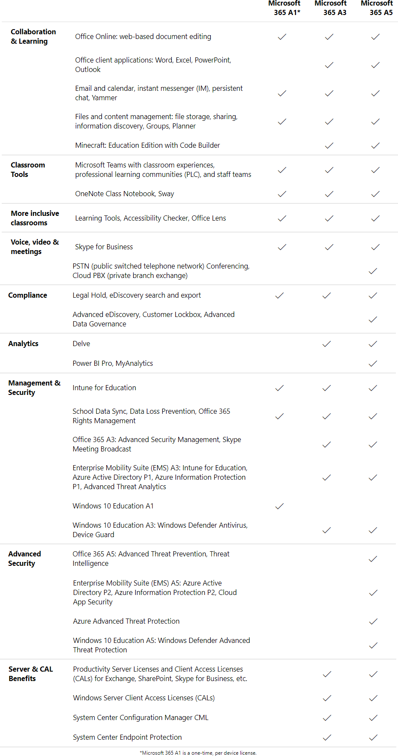Image resolution: width=398 pixels, height=756 pixels.
Task: Select the Microsoft 365 A3 column header
Action: [x=332, y=8]
